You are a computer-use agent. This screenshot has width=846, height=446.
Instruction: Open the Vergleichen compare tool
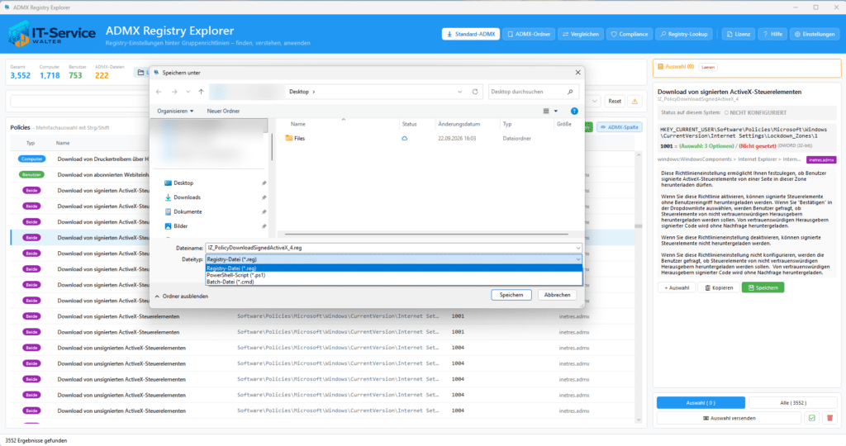point(581,34)
